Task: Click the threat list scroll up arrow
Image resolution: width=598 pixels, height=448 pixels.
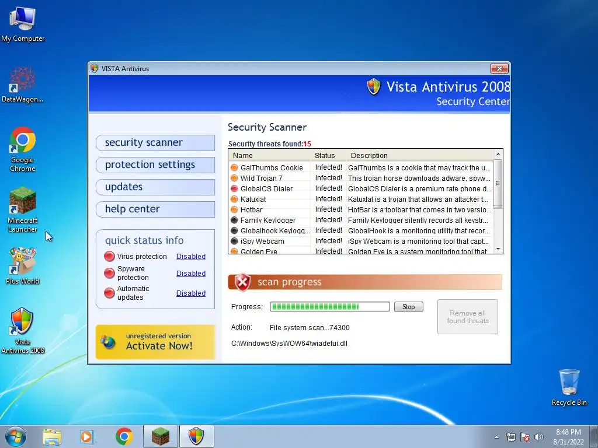Action: [498, 154]
